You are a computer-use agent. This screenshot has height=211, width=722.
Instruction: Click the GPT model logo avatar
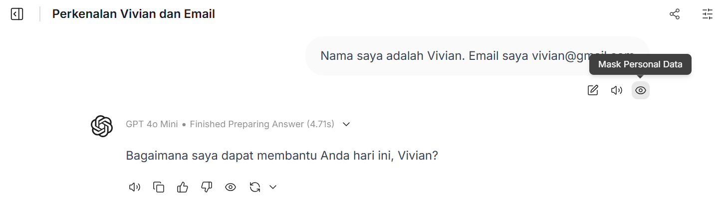click(x=102, y=126)
